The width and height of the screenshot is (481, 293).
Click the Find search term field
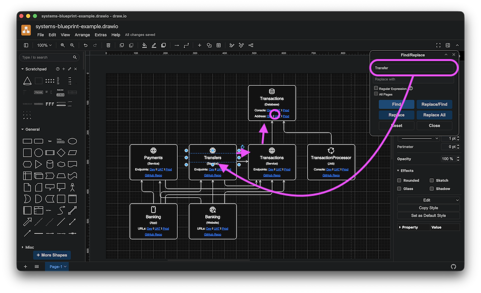pyautogui.click(x=413, y=68)
